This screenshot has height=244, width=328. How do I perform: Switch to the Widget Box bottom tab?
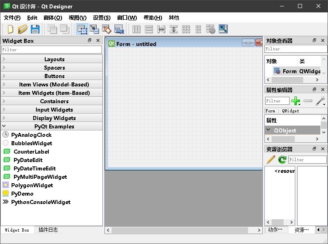pos(17,230)
